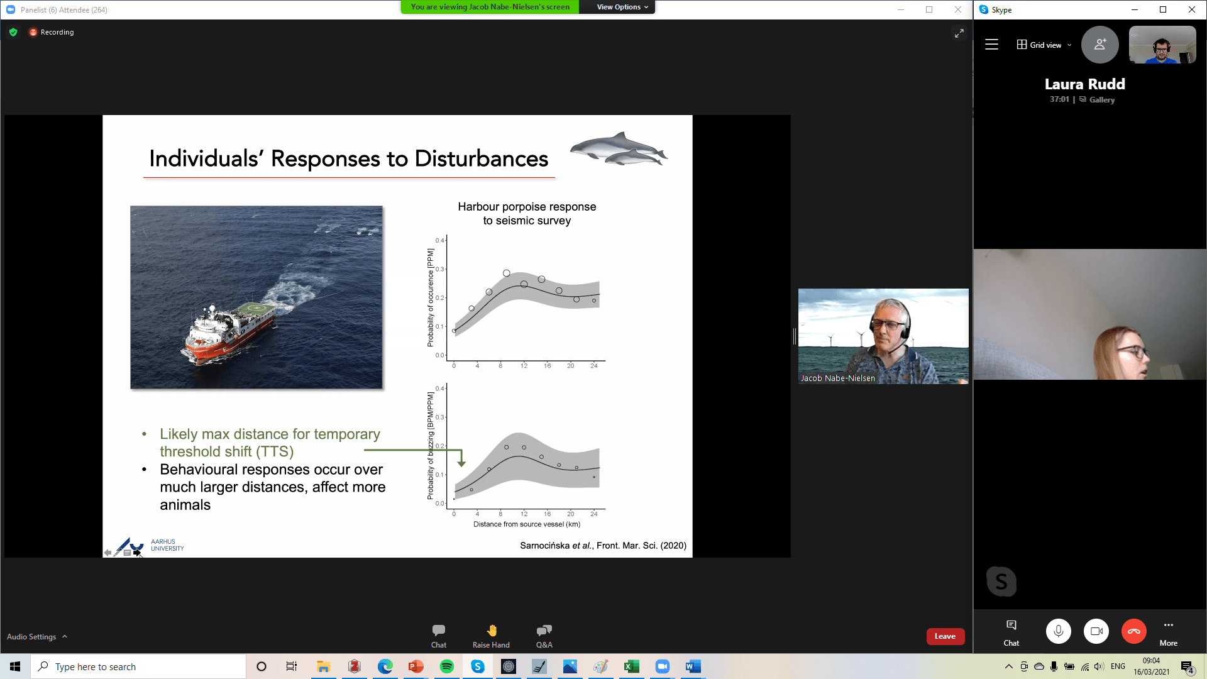The height and width of the screenshot is (679, 1207).
Task: Expand the View Options dropdown
Action: pos(622,7)
